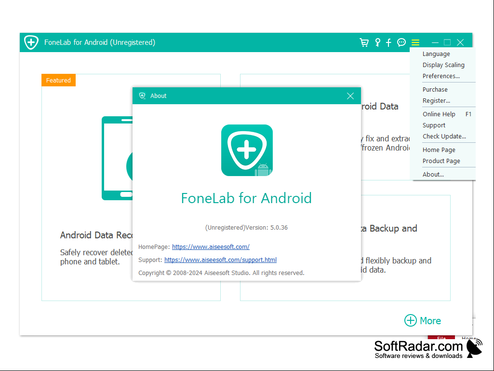Click the More button
This screenshot has height=371, width=494.
point(423,320)
